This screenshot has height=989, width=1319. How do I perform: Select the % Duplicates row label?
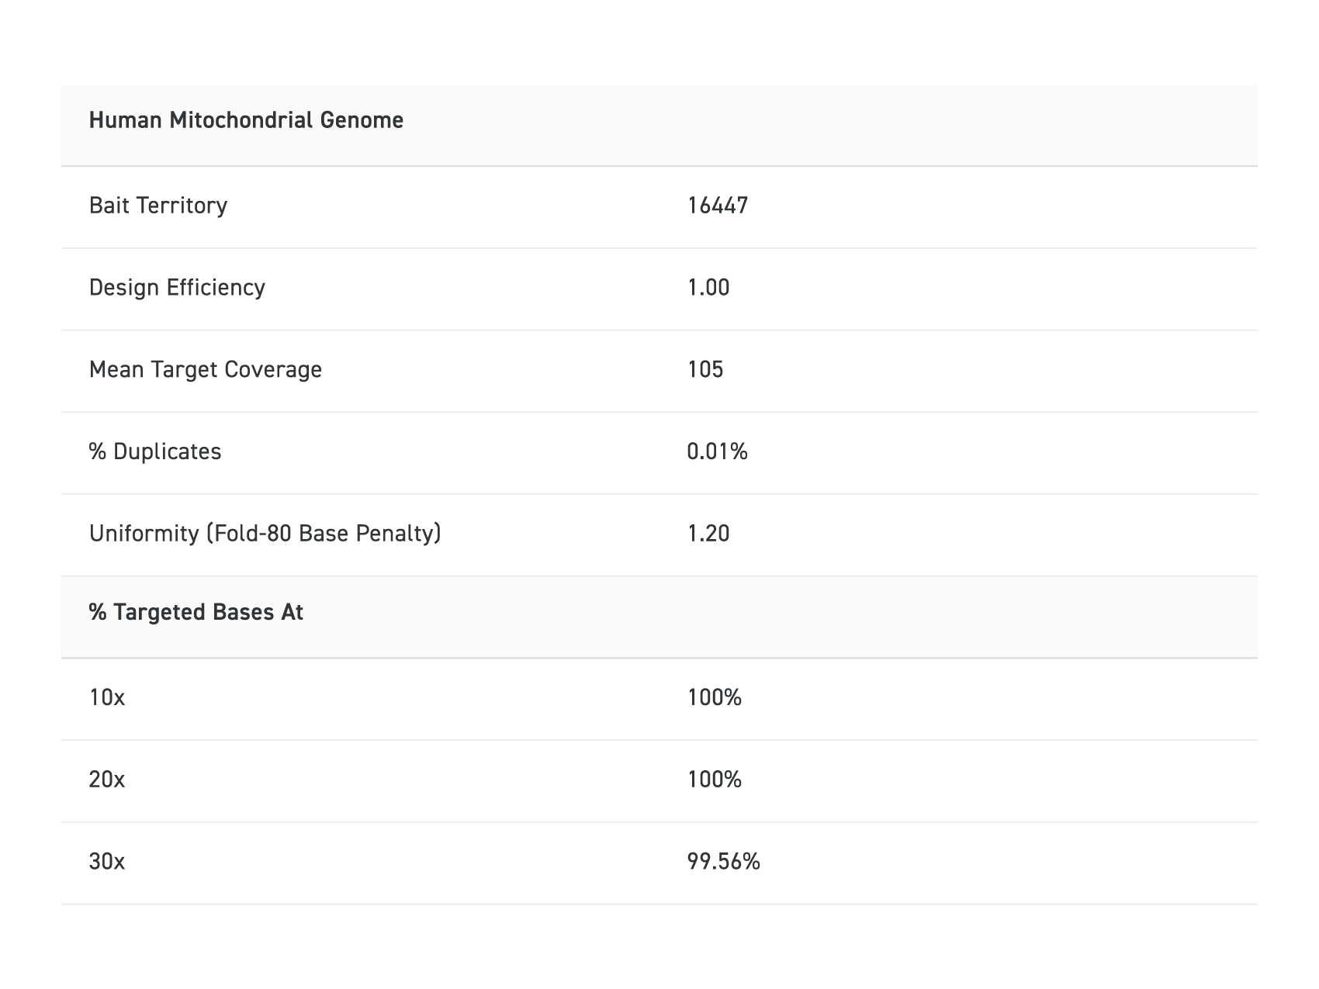(155, 451)
